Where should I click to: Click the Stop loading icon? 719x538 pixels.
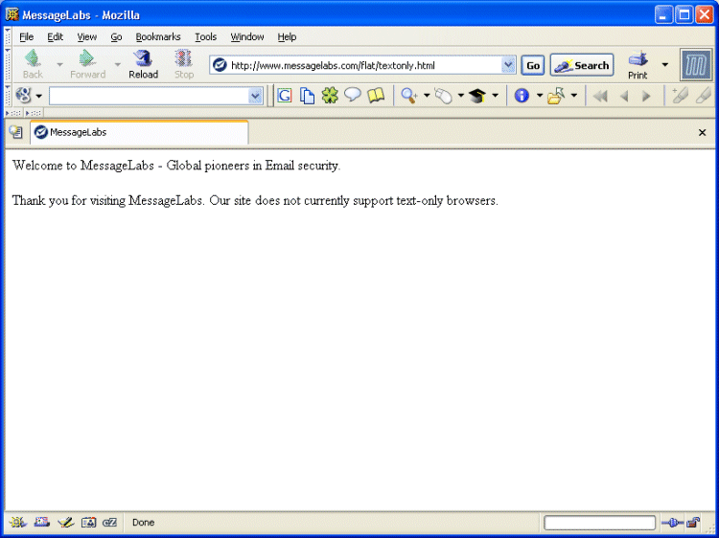pyautogui.click(x=183, y=58)
